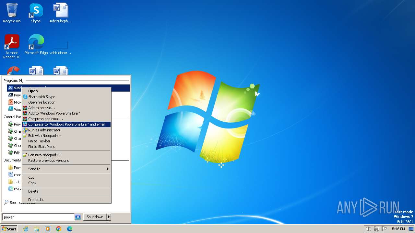The height and width of the screenshot is (233, 415).
Task: Choose Copy from context menu
Action: 66,183
